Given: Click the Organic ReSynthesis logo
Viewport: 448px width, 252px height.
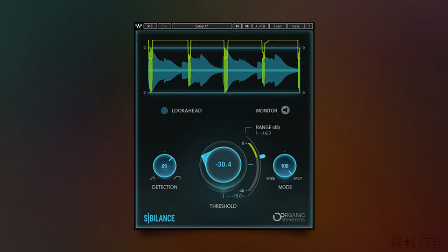Looking at the screenshot, I should click(289, 217).
